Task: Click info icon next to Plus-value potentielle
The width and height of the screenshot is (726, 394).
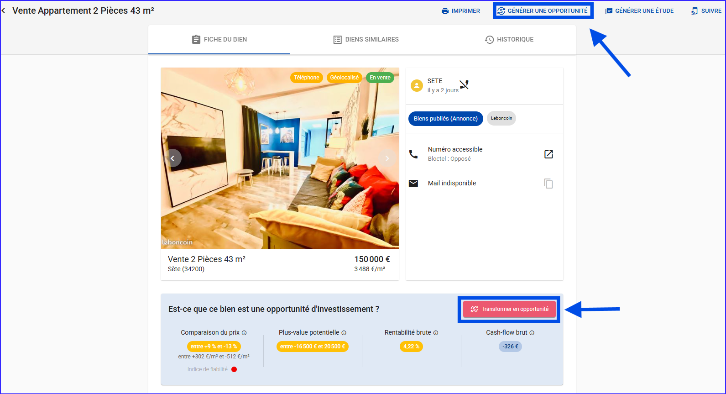Action: tap(344, 333)
